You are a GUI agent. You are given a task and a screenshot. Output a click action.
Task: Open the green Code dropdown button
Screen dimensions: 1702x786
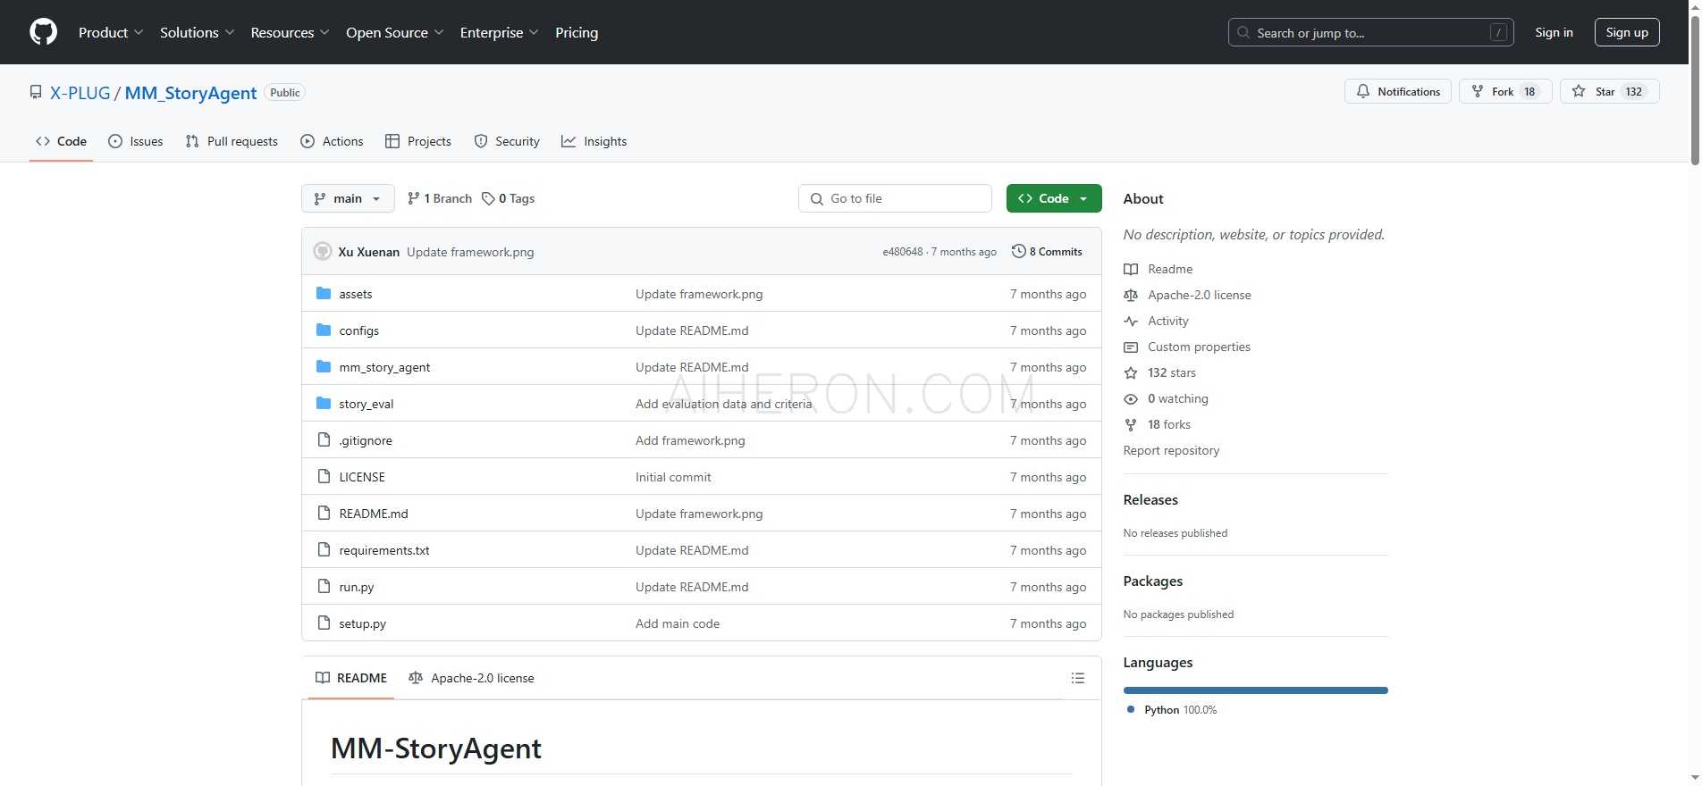(x=1054, y=198)
